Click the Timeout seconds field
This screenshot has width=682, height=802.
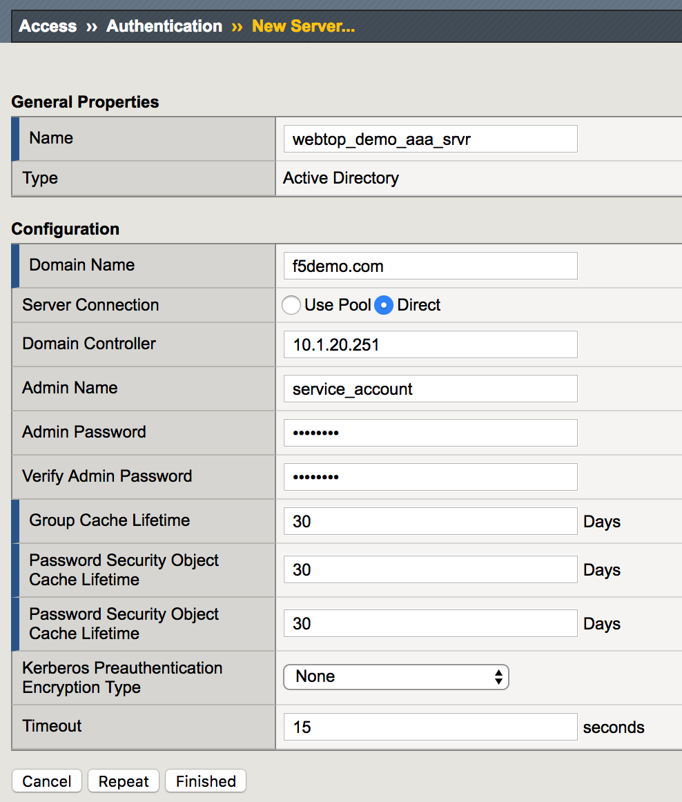pyautogui.click(x=430, y=727)
